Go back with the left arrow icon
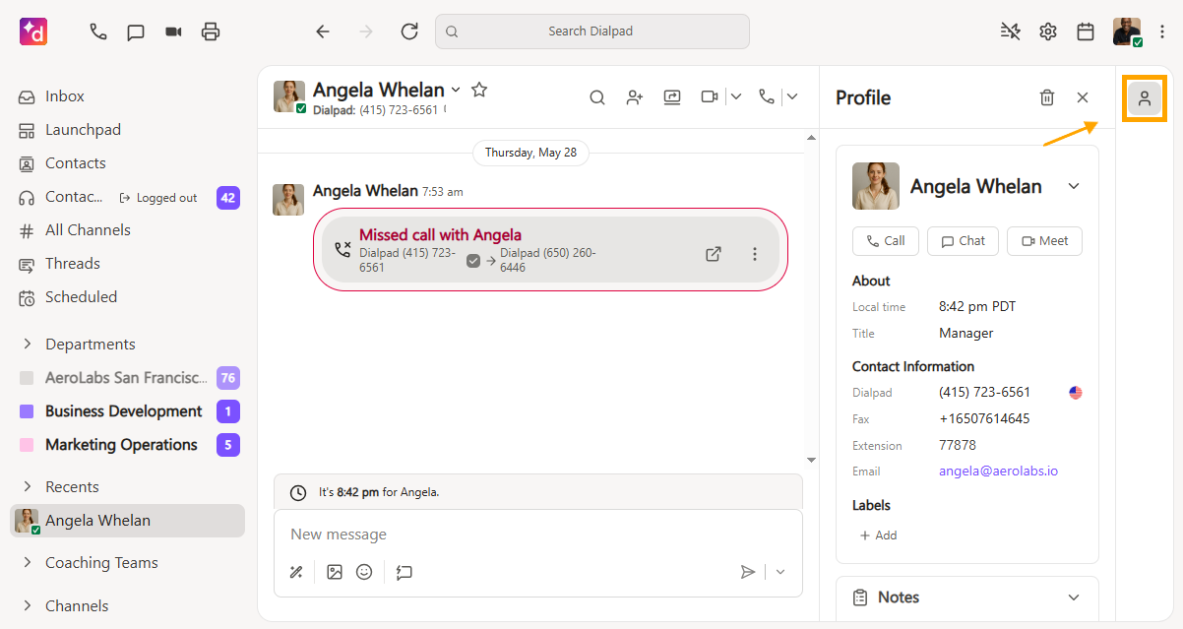 pos(323,31)
